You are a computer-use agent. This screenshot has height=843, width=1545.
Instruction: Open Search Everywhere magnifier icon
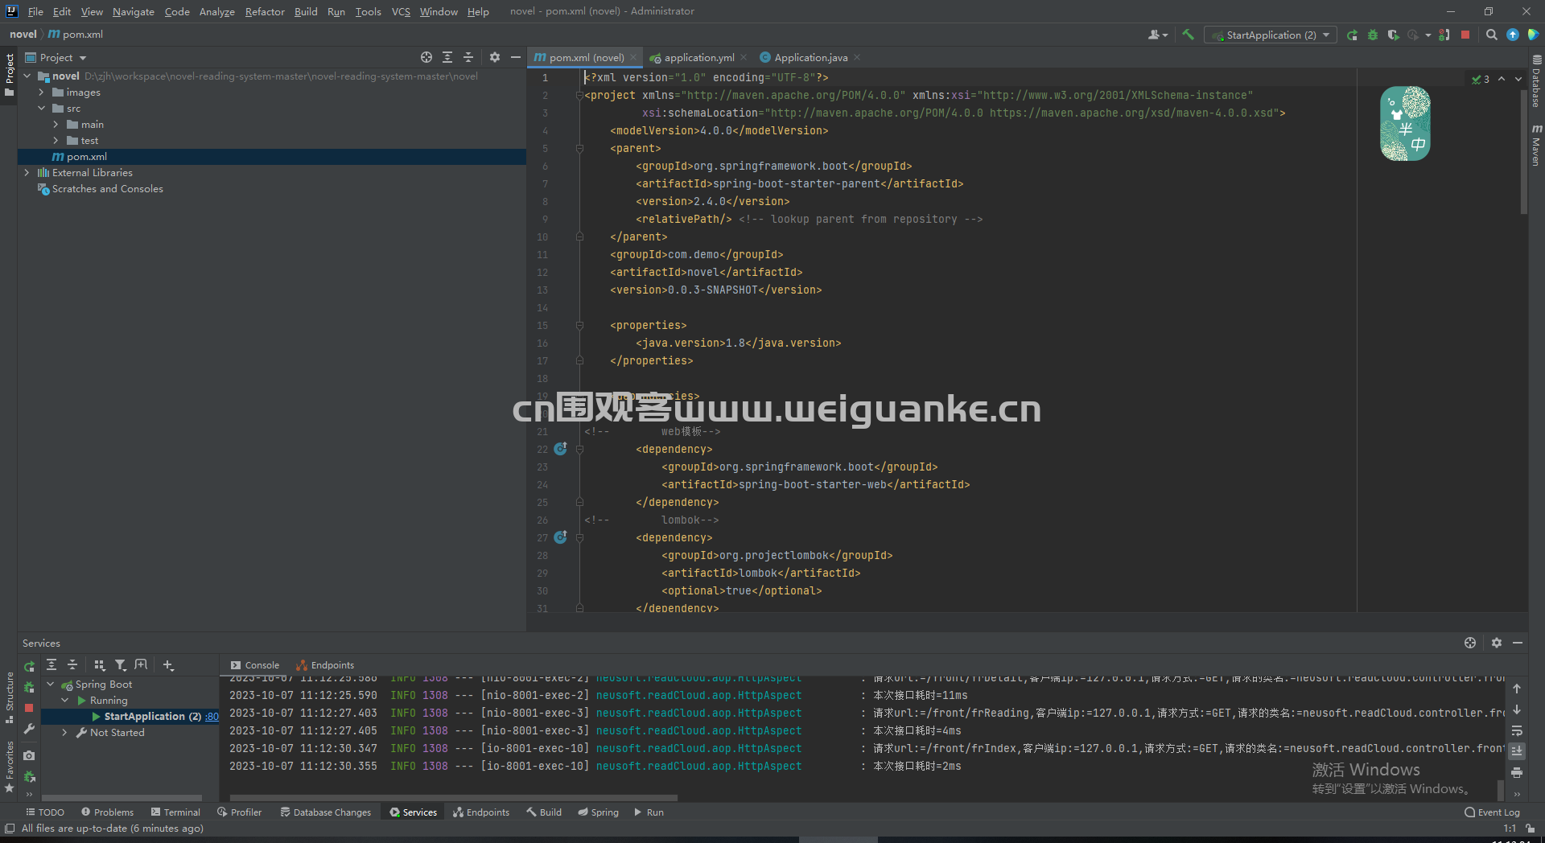pyautogui.click(x=1491, y=35)
